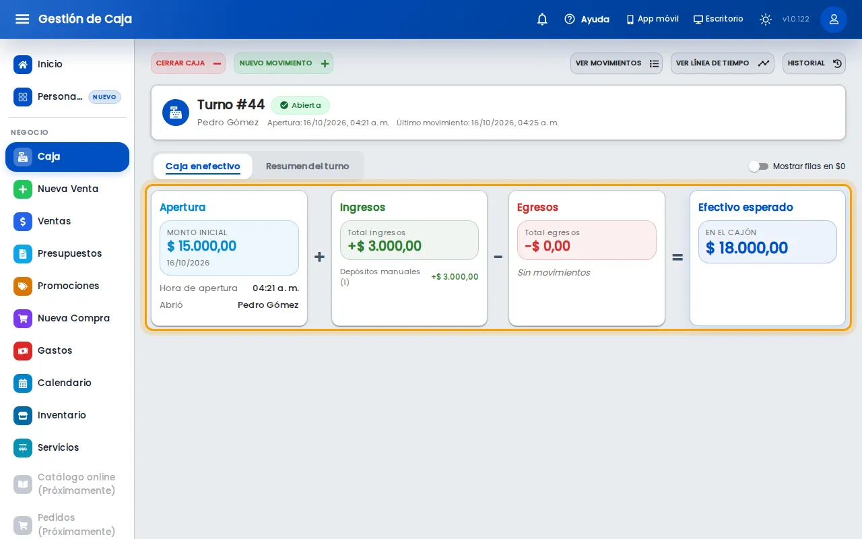Image resolution: width=862 pixels, height=539 pixels.
Task: Click the Promociones tag icon
Action: [x=23, y=286]
